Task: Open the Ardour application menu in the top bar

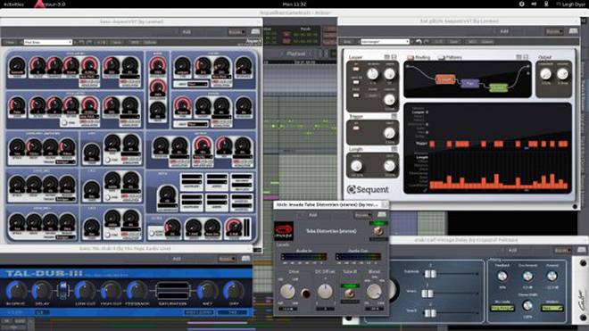Action: tap(50, 4)
